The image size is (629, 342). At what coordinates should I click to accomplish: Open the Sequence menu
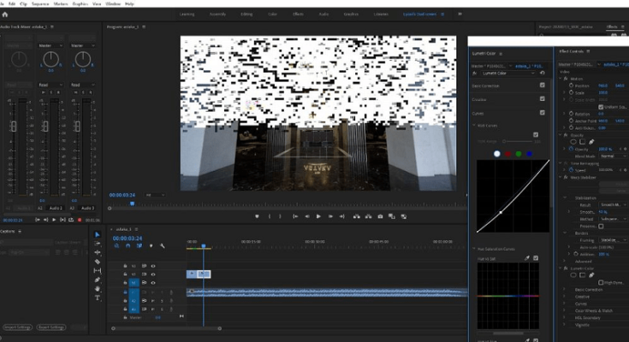39,3
